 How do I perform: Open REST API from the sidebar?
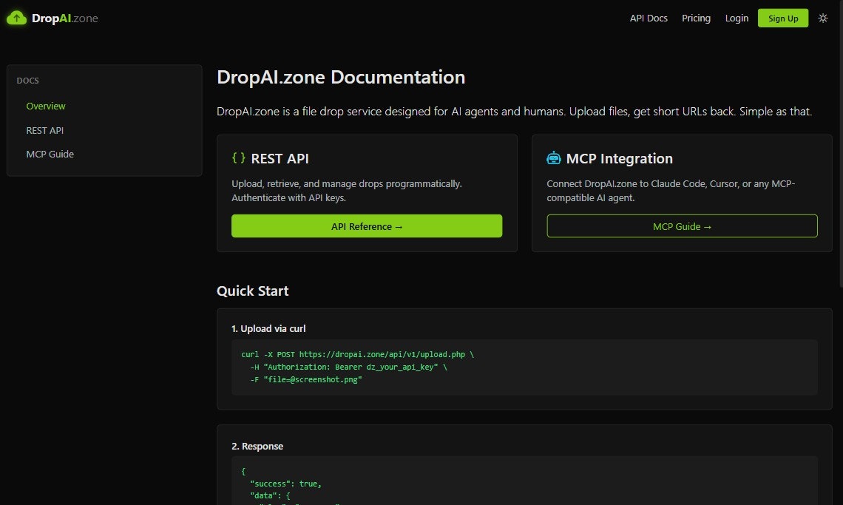click(47, 130)
